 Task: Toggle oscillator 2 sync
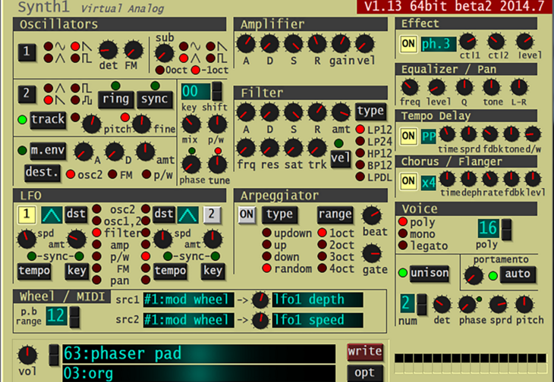(155, 99)
